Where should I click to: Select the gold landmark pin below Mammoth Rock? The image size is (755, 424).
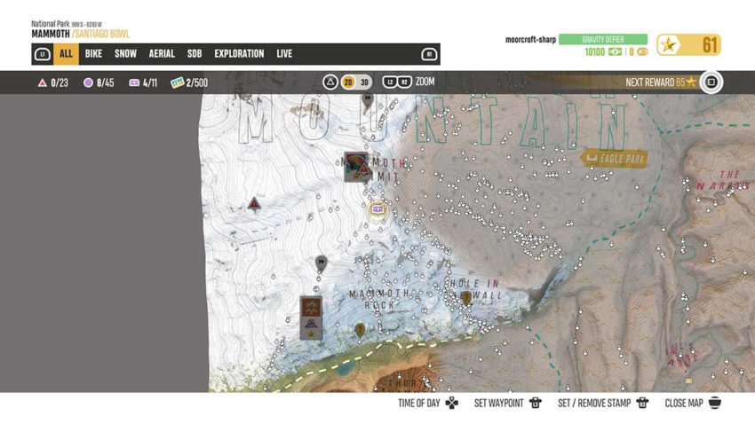pyautogui.click(x=359, y=330)
